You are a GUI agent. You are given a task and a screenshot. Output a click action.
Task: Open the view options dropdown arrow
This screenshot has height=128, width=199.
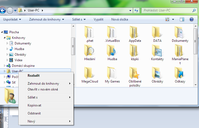coord(173,19)
